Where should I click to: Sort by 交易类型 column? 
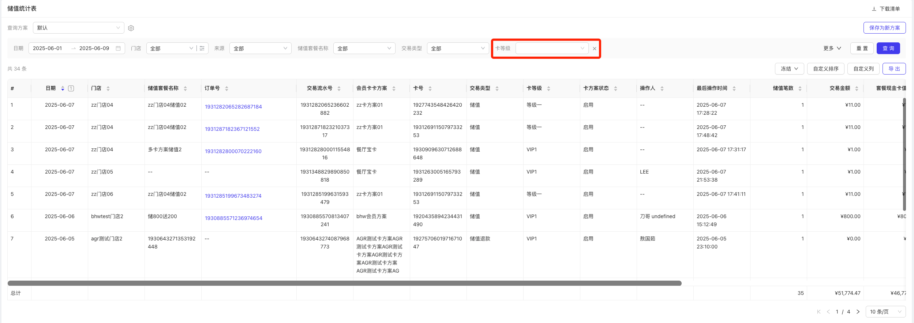point(497,88)
